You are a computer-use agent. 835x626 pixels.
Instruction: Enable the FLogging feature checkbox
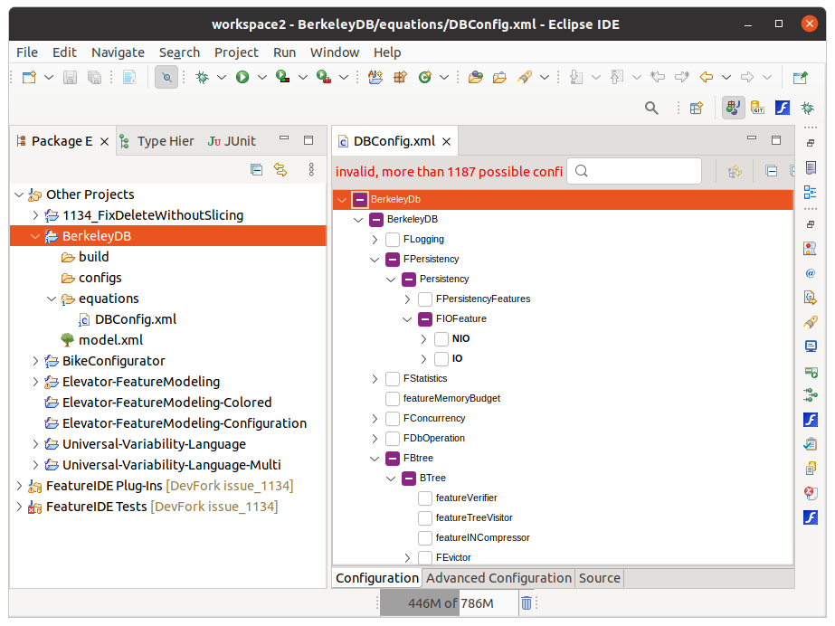click(393, 239)
